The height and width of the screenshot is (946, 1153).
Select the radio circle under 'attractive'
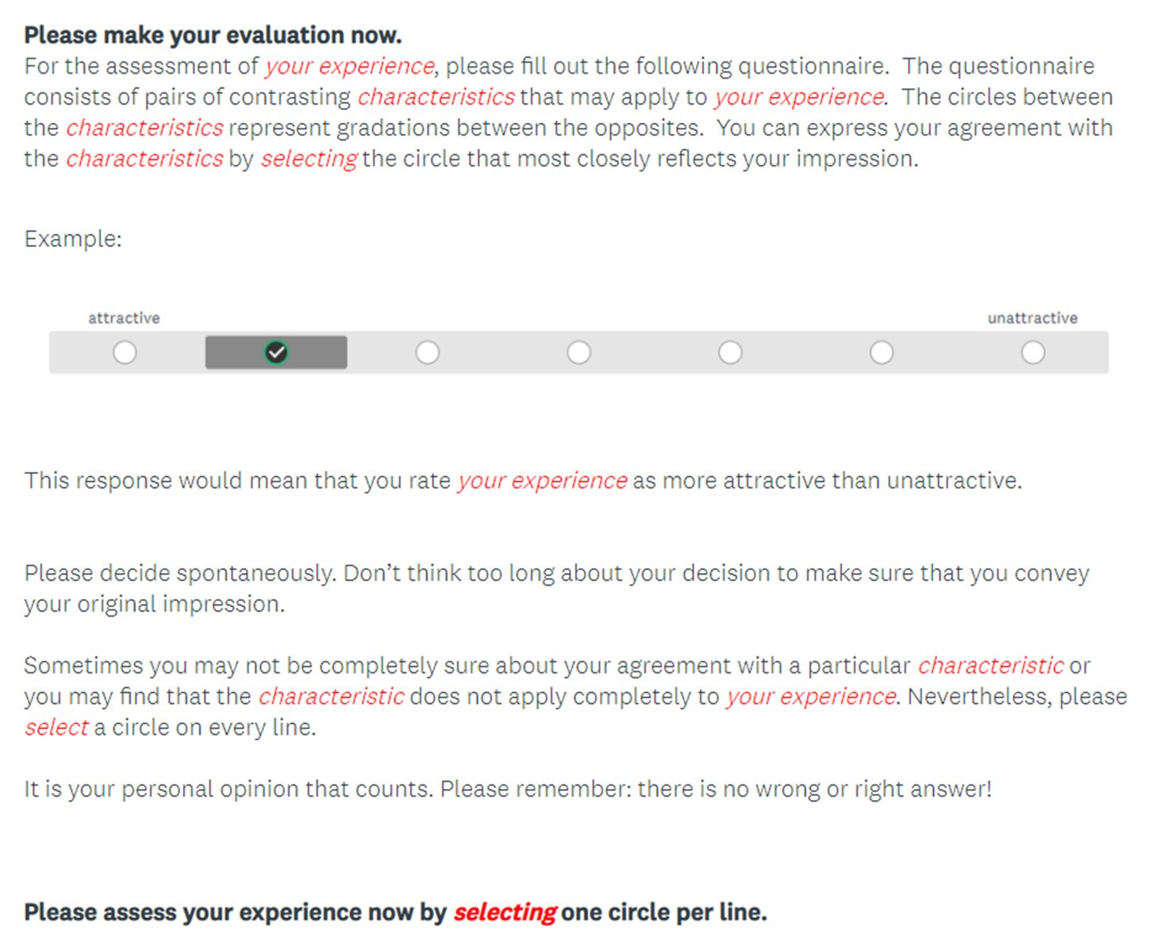pos(125,352)
